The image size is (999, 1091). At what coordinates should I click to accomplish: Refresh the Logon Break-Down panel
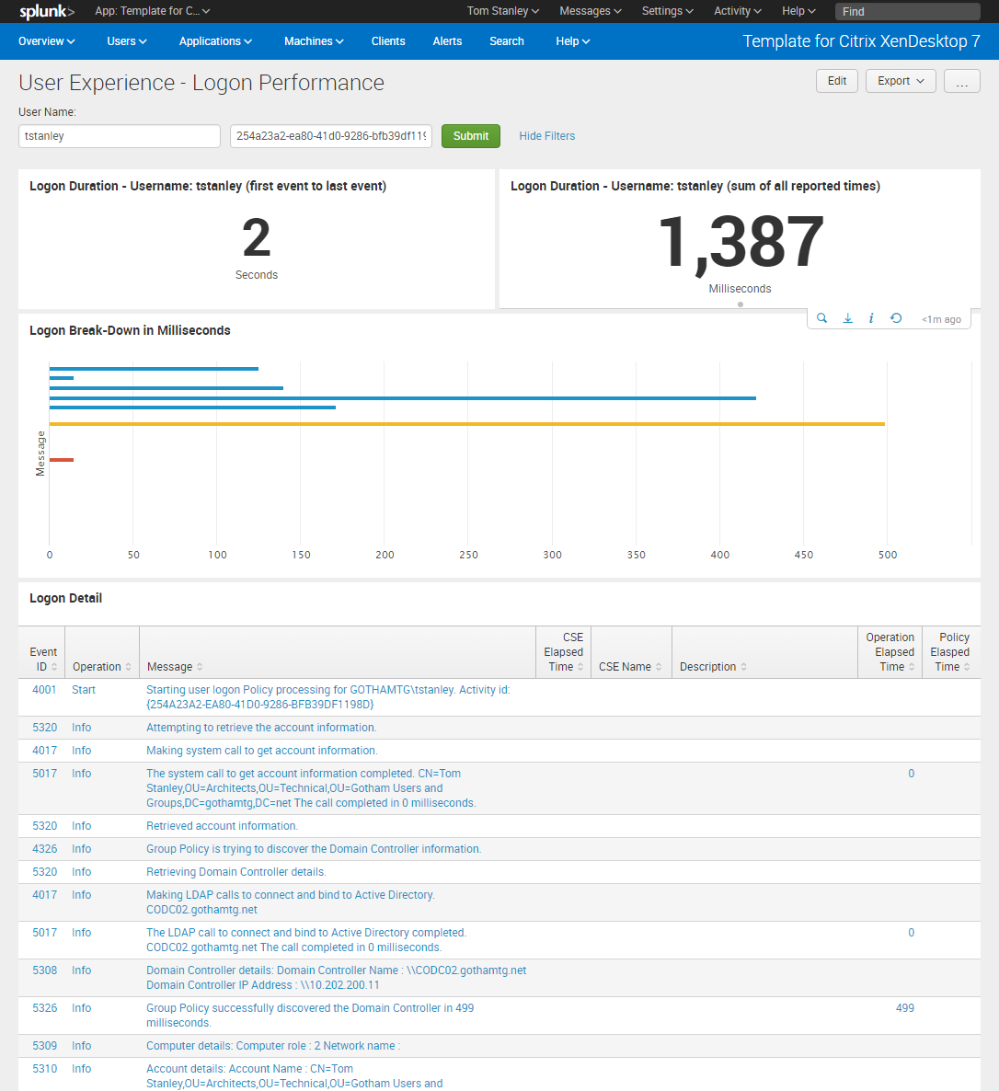[x=896, y=317]
